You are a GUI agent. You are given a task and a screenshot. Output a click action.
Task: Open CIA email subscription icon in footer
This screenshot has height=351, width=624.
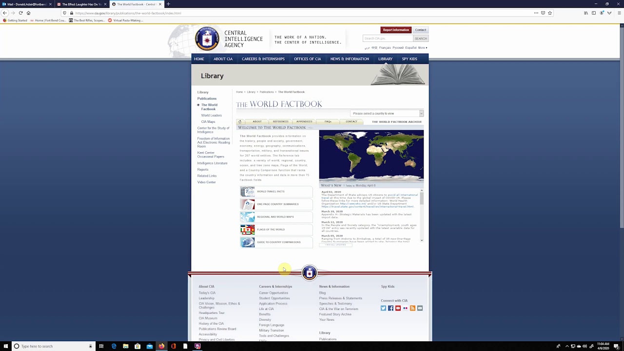[x=420, y=308]
